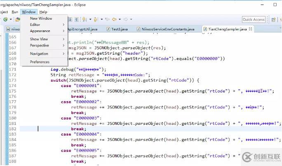
Task: Open the Help menu
Action: pyautogui.click(x=43, y=12)
